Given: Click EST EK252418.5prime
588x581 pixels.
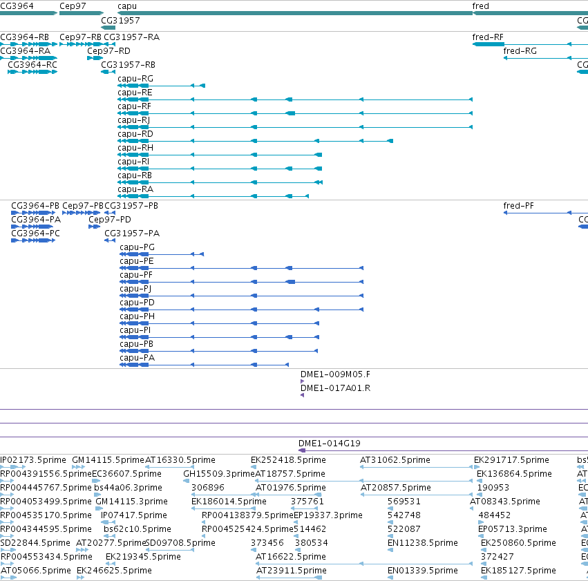Looking at the screenshot, I should coord(288,460).
